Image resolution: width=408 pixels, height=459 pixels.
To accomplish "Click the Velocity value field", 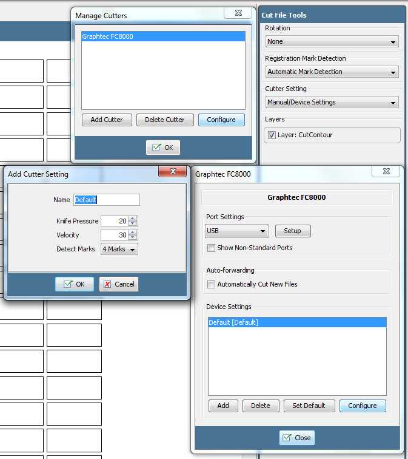I will tap(115, 235).
